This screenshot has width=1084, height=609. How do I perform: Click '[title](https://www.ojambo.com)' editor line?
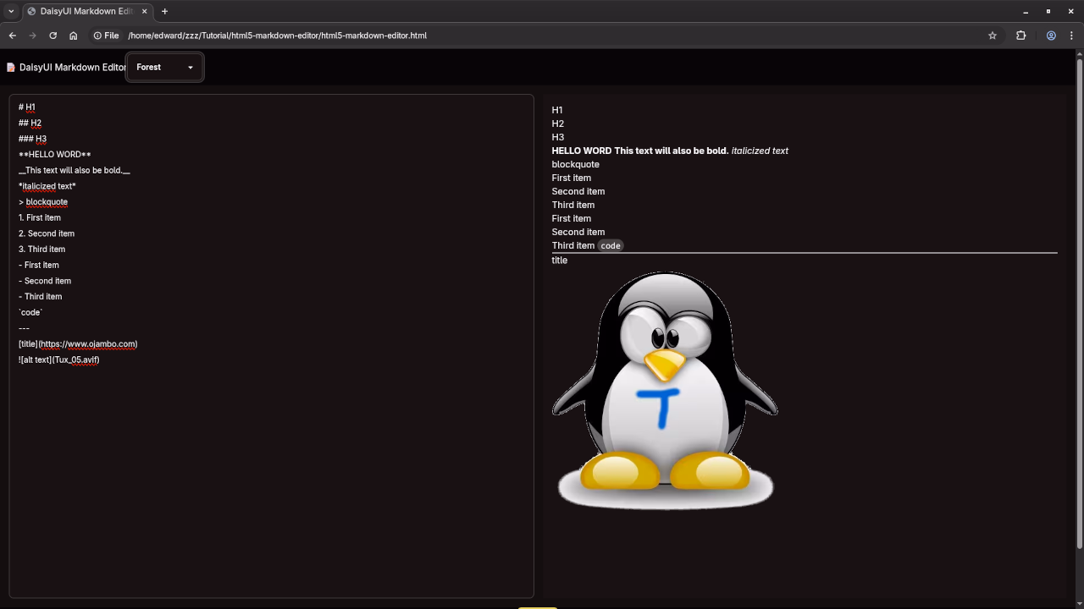point(78,344)
